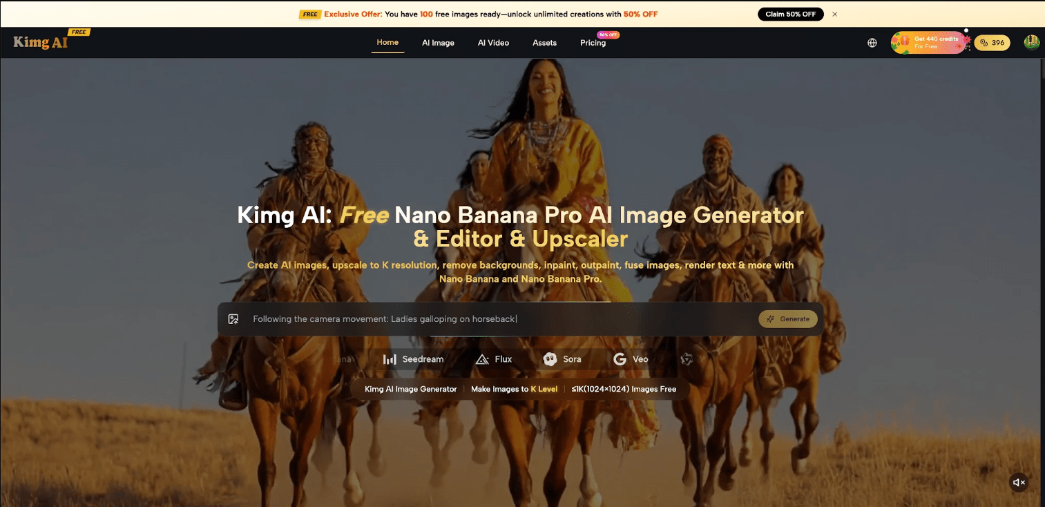Open the language globe icon

(x=872, y=43)
